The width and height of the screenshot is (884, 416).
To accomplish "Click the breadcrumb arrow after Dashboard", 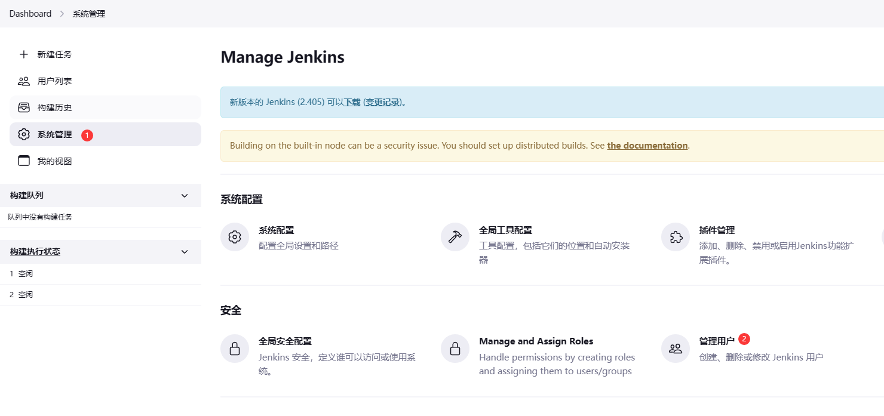I will pos(62,14).
